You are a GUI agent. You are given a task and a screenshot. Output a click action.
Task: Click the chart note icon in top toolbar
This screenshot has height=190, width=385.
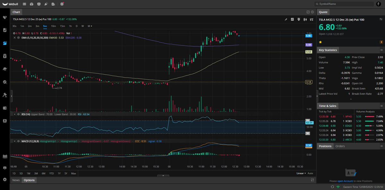(53, 4)
